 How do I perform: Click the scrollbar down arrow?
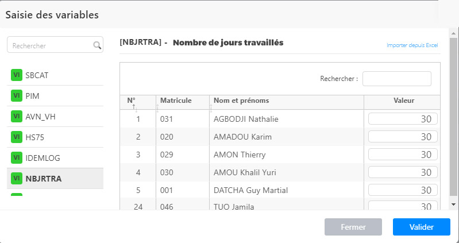click(x=453, y=205)
